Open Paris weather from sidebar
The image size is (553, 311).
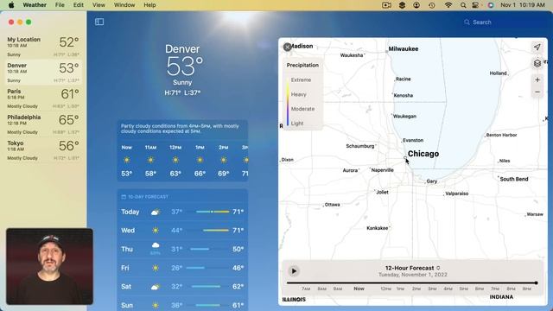[43, 98]
